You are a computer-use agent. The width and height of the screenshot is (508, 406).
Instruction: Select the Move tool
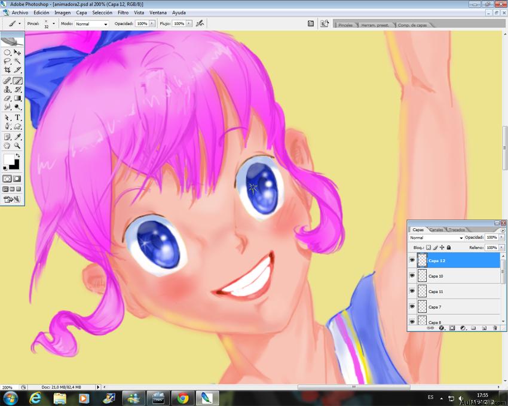[17, 52]
